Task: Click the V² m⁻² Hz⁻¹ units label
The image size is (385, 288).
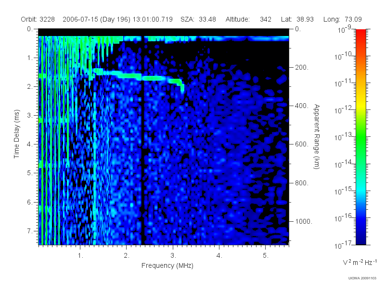Action: pyautogui.click(x=359, y=262)
